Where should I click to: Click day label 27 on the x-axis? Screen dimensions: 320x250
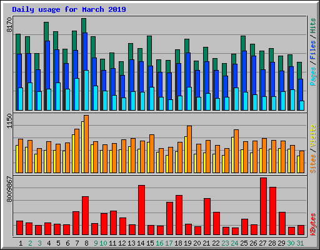(x=262, y=243)
